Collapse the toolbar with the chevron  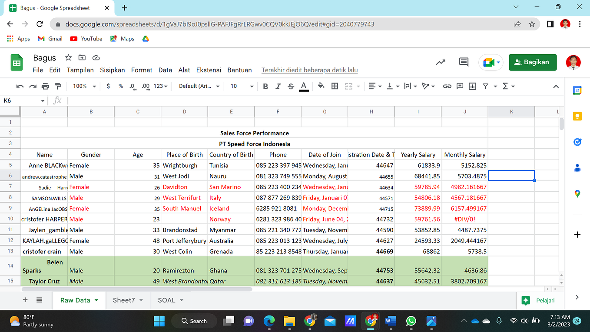(556, 86)
